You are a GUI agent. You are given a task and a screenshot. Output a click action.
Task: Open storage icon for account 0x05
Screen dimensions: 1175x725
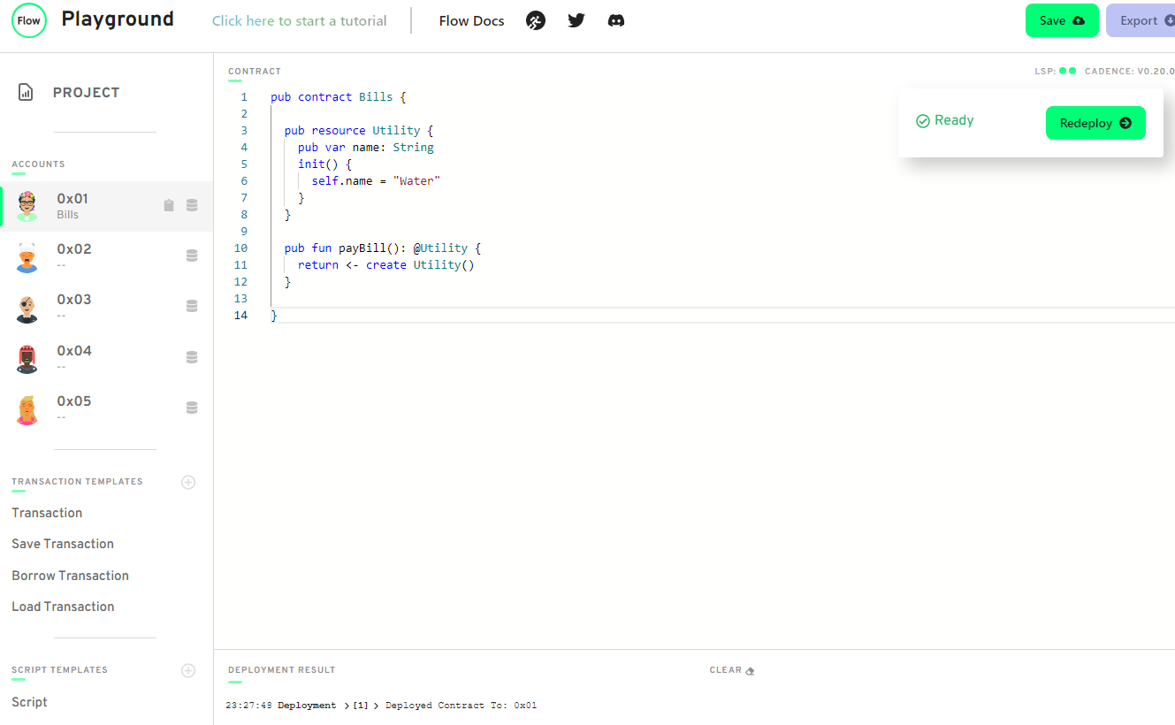tap(192, 408)
